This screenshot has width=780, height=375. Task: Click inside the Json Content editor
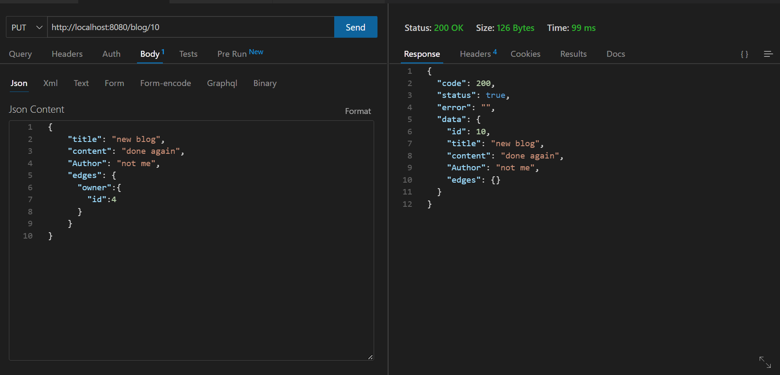point(191,240)
